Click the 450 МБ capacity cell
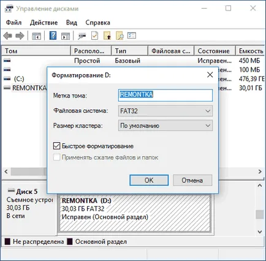Image resolution: width=266 pixels, height=261 pixels. [249, 61]
